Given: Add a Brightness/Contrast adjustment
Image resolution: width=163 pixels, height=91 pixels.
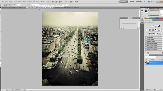Looking at the screenshot, I should pos(150,26).
